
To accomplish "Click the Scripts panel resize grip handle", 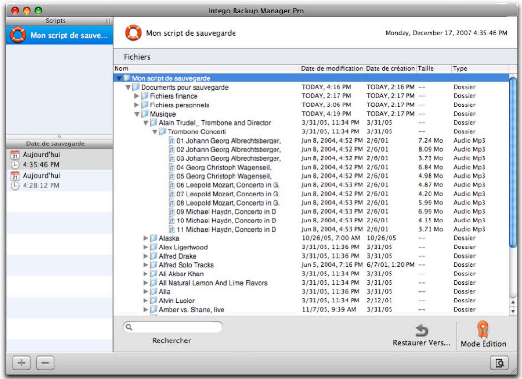I will [x=108, y=21].
